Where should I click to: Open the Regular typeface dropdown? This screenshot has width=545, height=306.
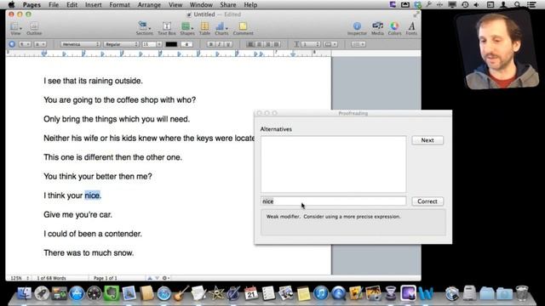click(x=121, y=44)
